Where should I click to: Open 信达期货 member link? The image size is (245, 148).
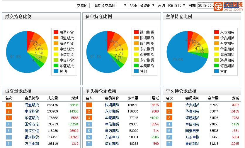coord(112,144)
